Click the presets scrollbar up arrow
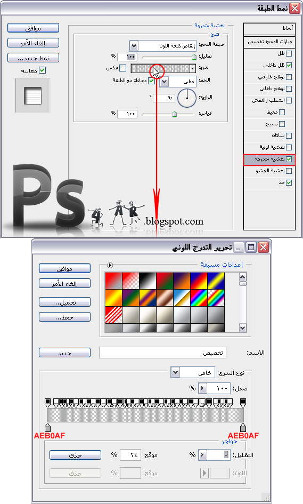303x504 pixels. pos(243,276)
